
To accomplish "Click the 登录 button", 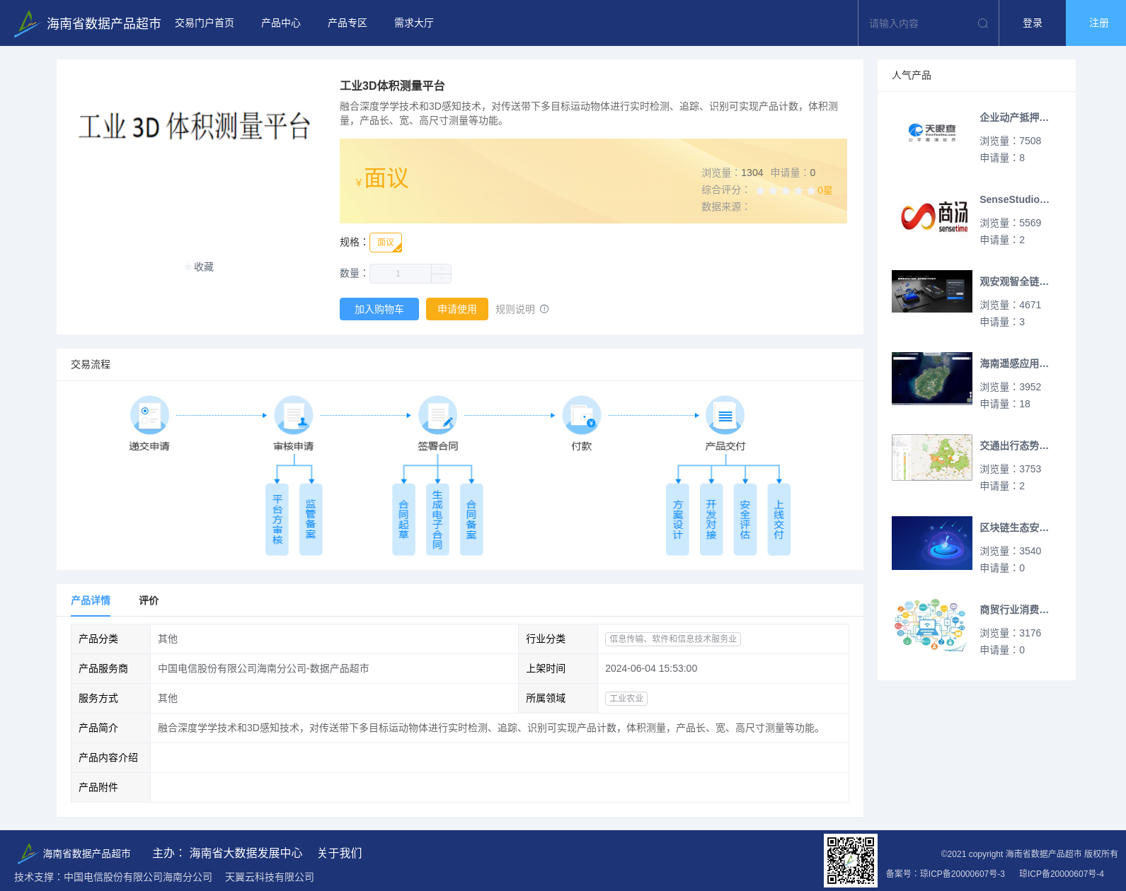I will [1033, 23].
